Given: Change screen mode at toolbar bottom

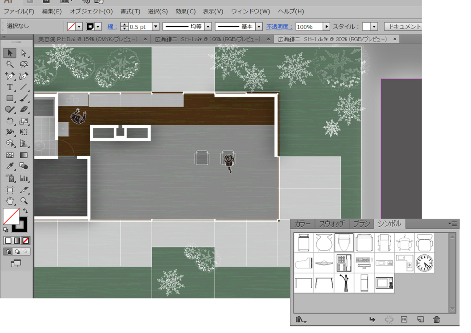Looking at the screenshot, I should pos(16,264).
